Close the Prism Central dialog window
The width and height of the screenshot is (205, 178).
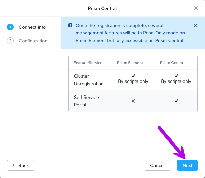[x=196, y=8]
